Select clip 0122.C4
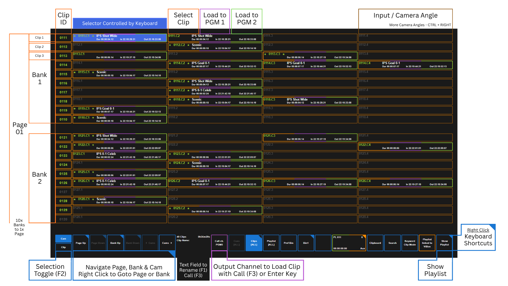 [x=406, y=147]
